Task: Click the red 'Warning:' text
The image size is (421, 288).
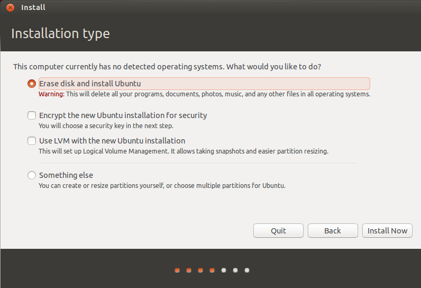Action: pyautogui.click(x=51, y=94)
